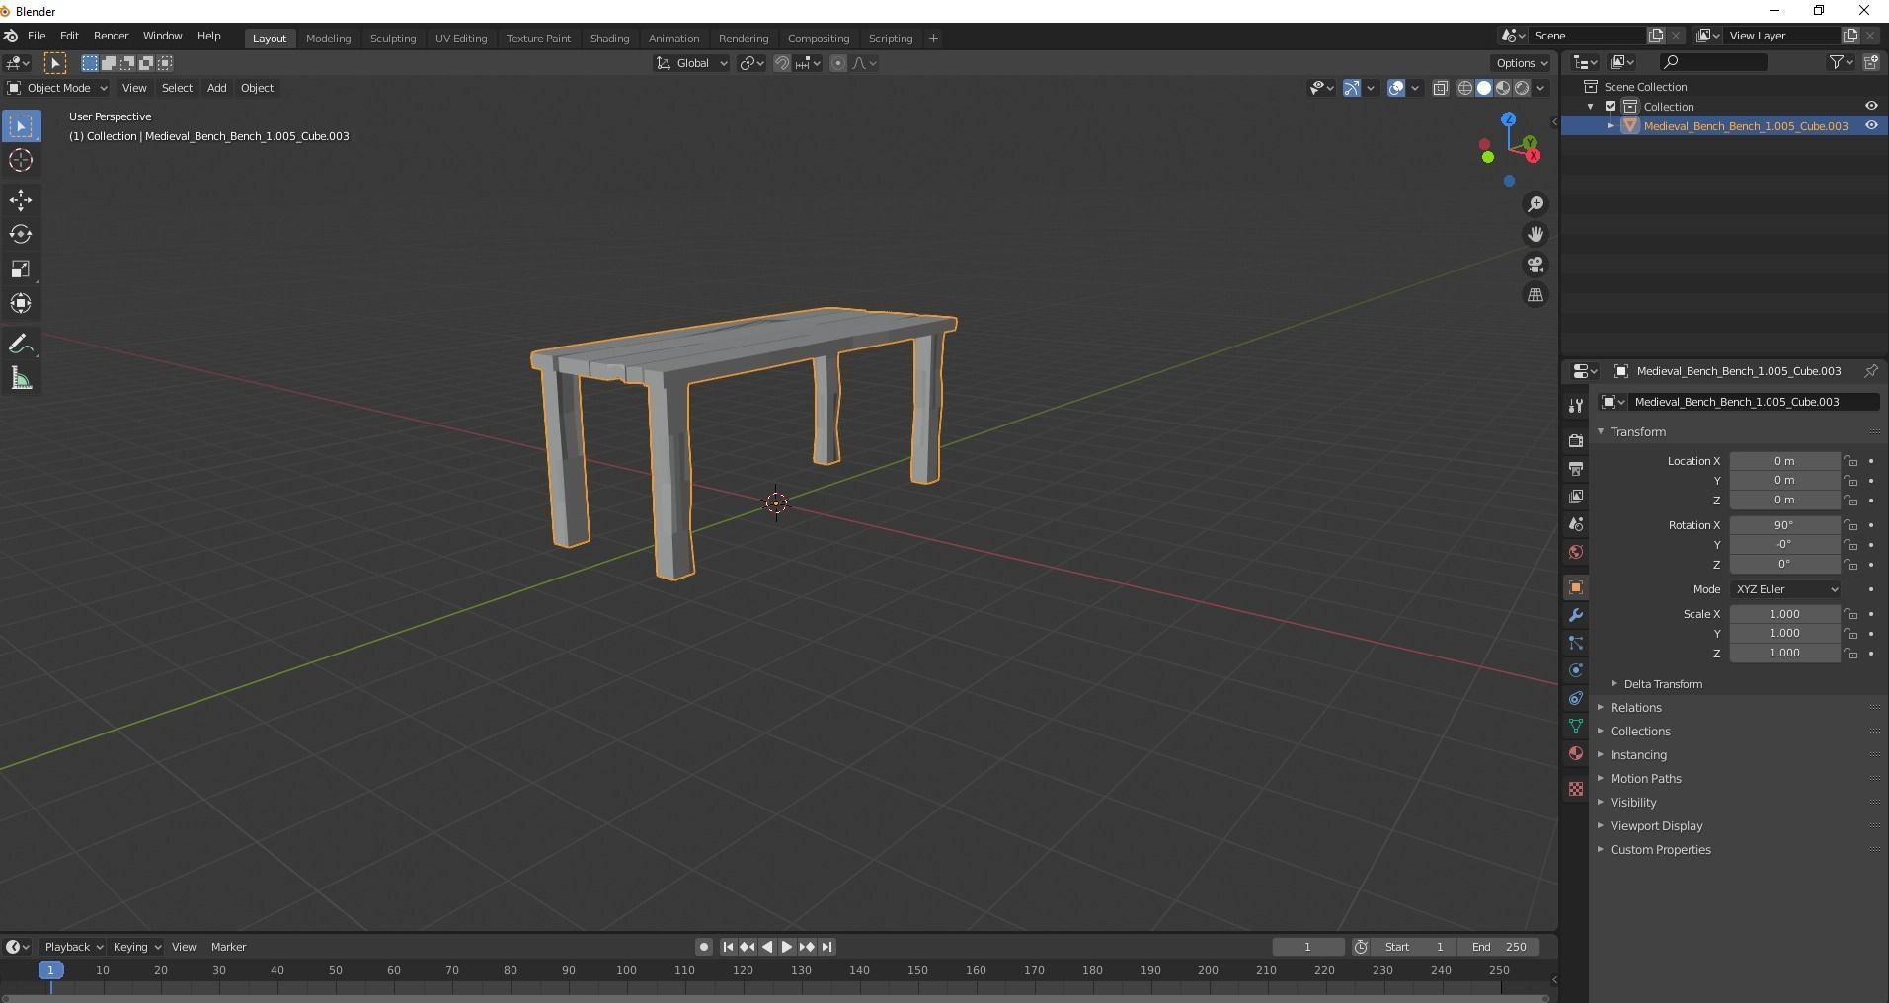Uncheck the Collection exclude checkbox
1889x1003 pixels.
[1611, 106]
